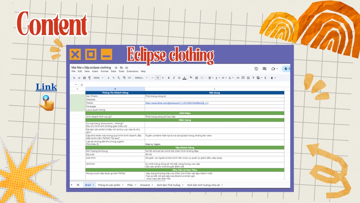
Task: Click the print icon
Action: coord(84,78)
